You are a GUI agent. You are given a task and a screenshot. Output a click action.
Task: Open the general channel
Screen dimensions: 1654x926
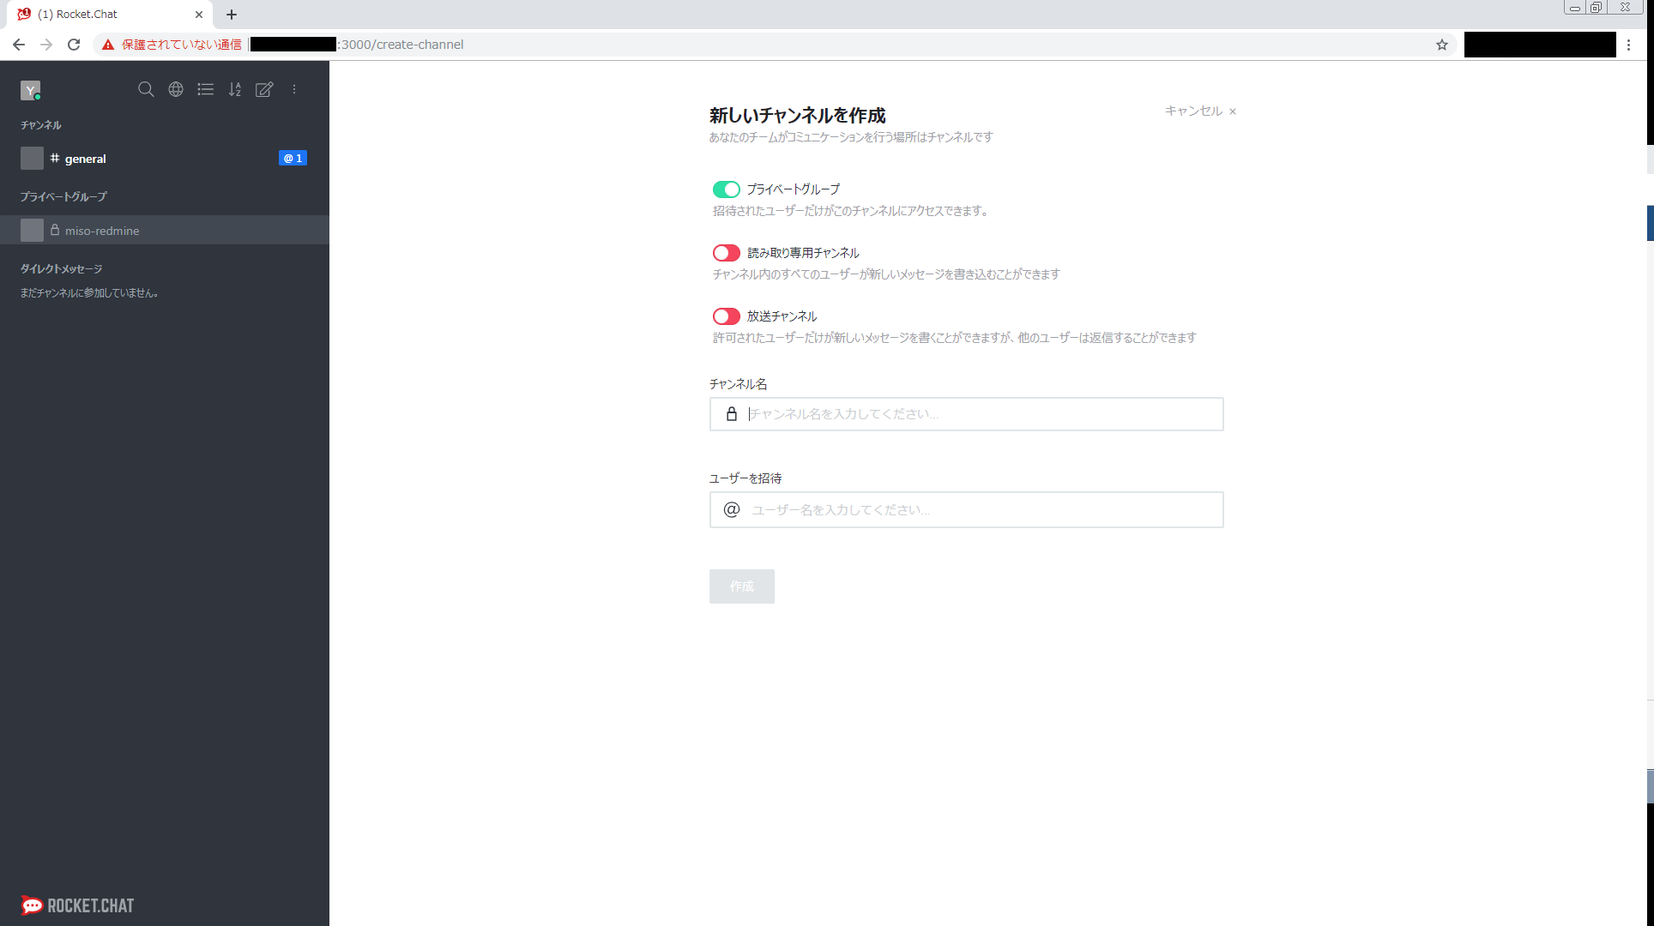86,159
